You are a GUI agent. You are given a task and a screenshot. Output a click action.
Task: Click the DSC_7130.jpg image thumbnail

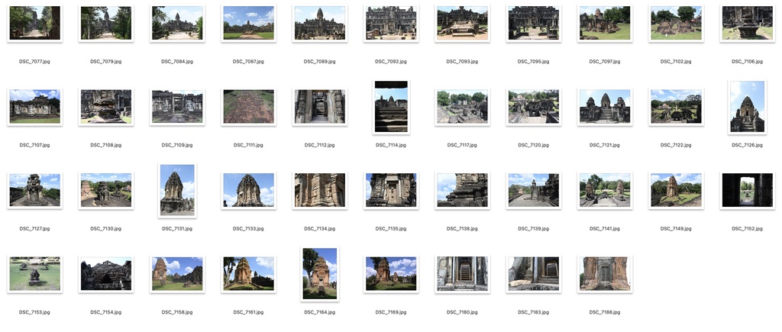tap(105, 190)
